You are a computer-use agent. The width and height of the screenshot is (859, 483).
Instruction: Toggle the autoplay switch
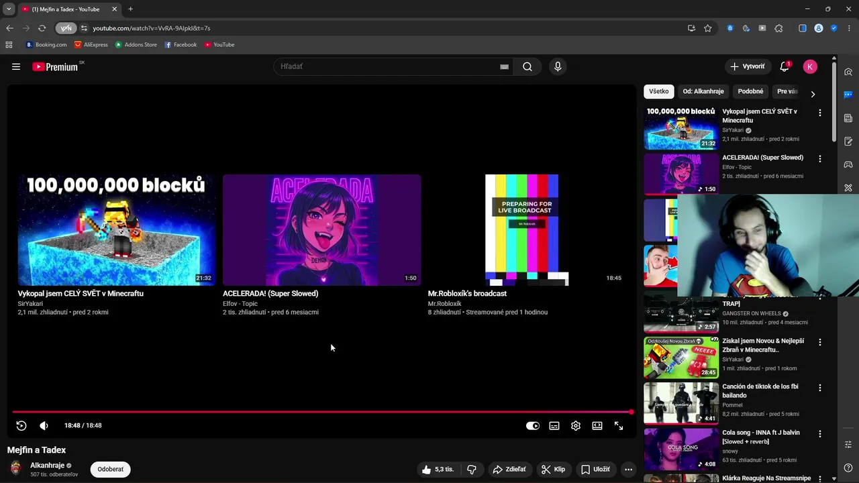[x=533, y=425]
